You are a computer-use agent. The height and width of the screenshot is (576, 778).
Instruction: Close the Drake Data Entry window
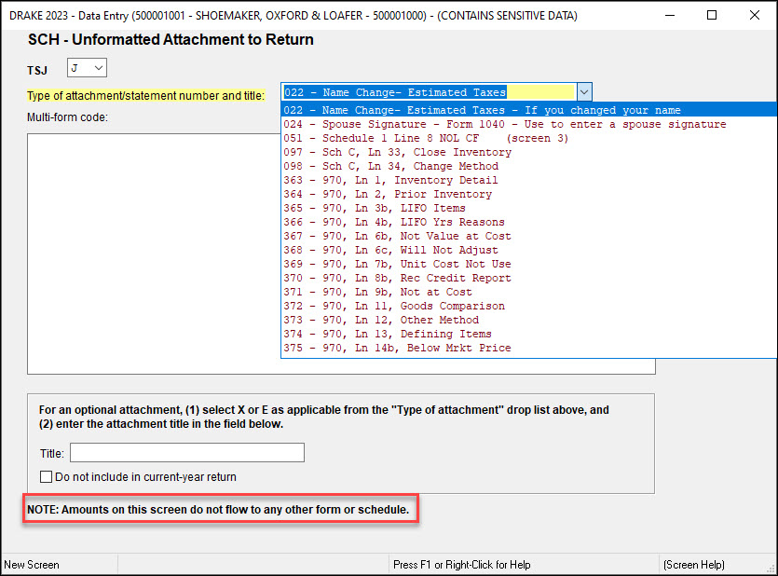(x=755, y=16)
